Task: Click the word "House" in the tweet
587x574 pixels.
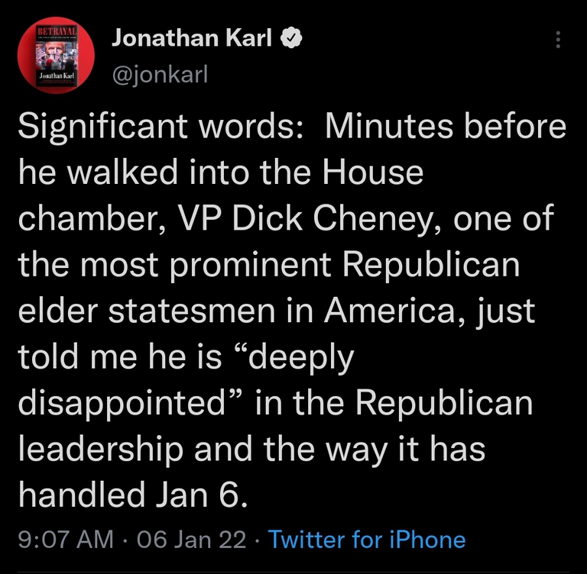Action: (x=372, y=173)
